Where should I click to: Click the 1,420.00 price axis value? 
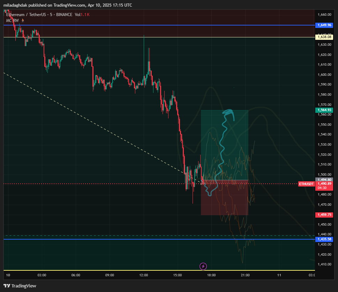click(324, 254)
